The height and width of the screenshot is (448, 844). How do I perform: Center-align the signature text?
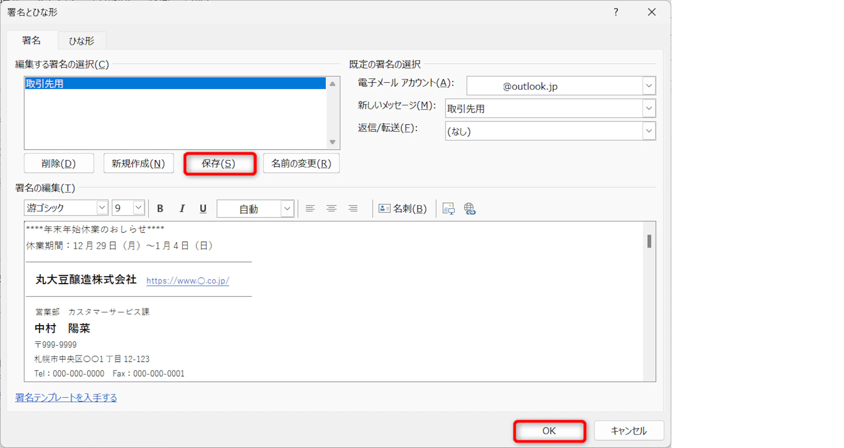click(331, 209)
